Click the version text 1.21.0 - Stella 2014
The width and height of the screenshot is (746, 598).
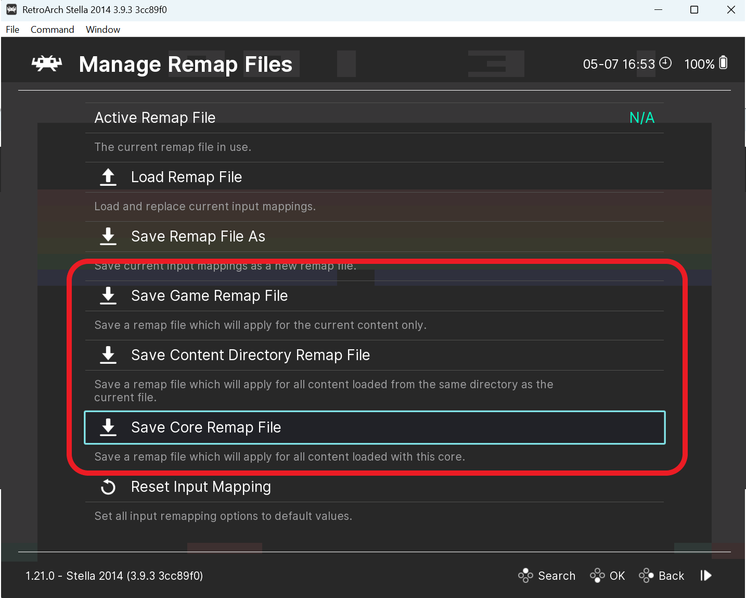pyautogui.click(x=114, y=576)
